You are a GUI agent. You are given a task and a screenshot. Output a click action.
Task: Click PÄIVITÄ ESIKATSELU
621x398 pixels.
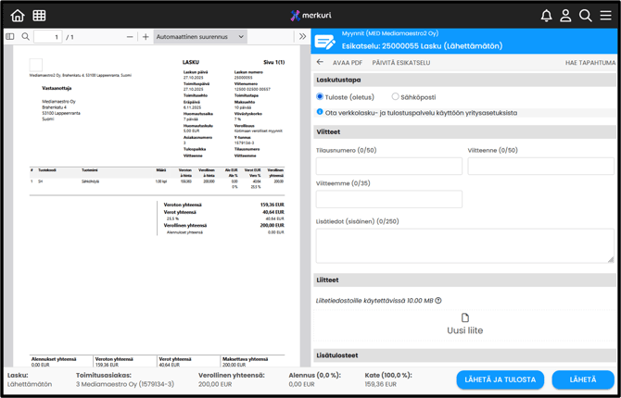(400, 63)
